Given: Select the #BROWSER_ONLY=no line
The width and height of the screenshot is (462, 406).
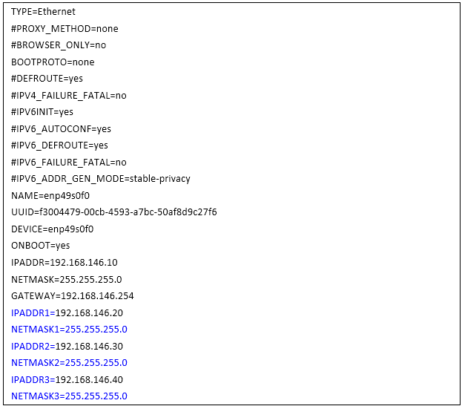Looking at the screenshot, I should 59,45.
